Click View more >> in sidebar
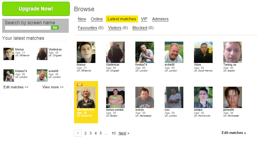Viewport: 259px width, 143px height. tap(53, 87)
